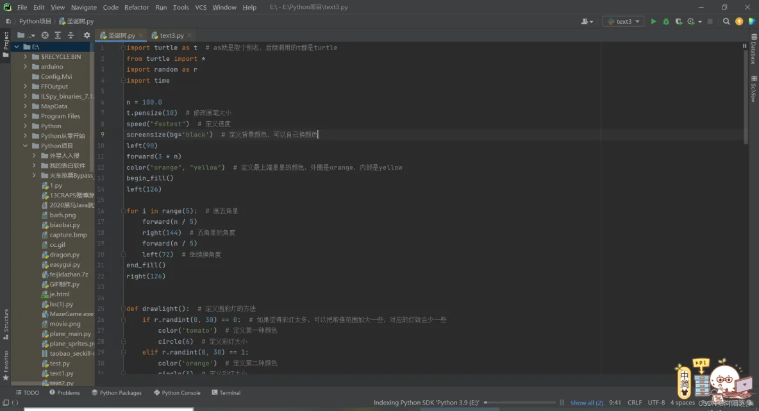759x411 pixels.
Task: Expand the 外星人入侵 folder
Action: pyautogui.click(x=35, y=155)
